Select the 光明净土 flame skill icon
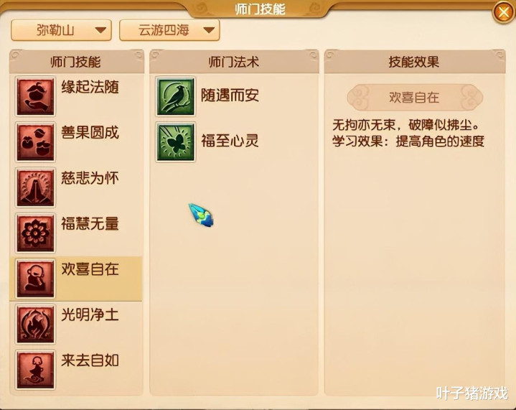516x410 pixels. [x=35, y=324]
